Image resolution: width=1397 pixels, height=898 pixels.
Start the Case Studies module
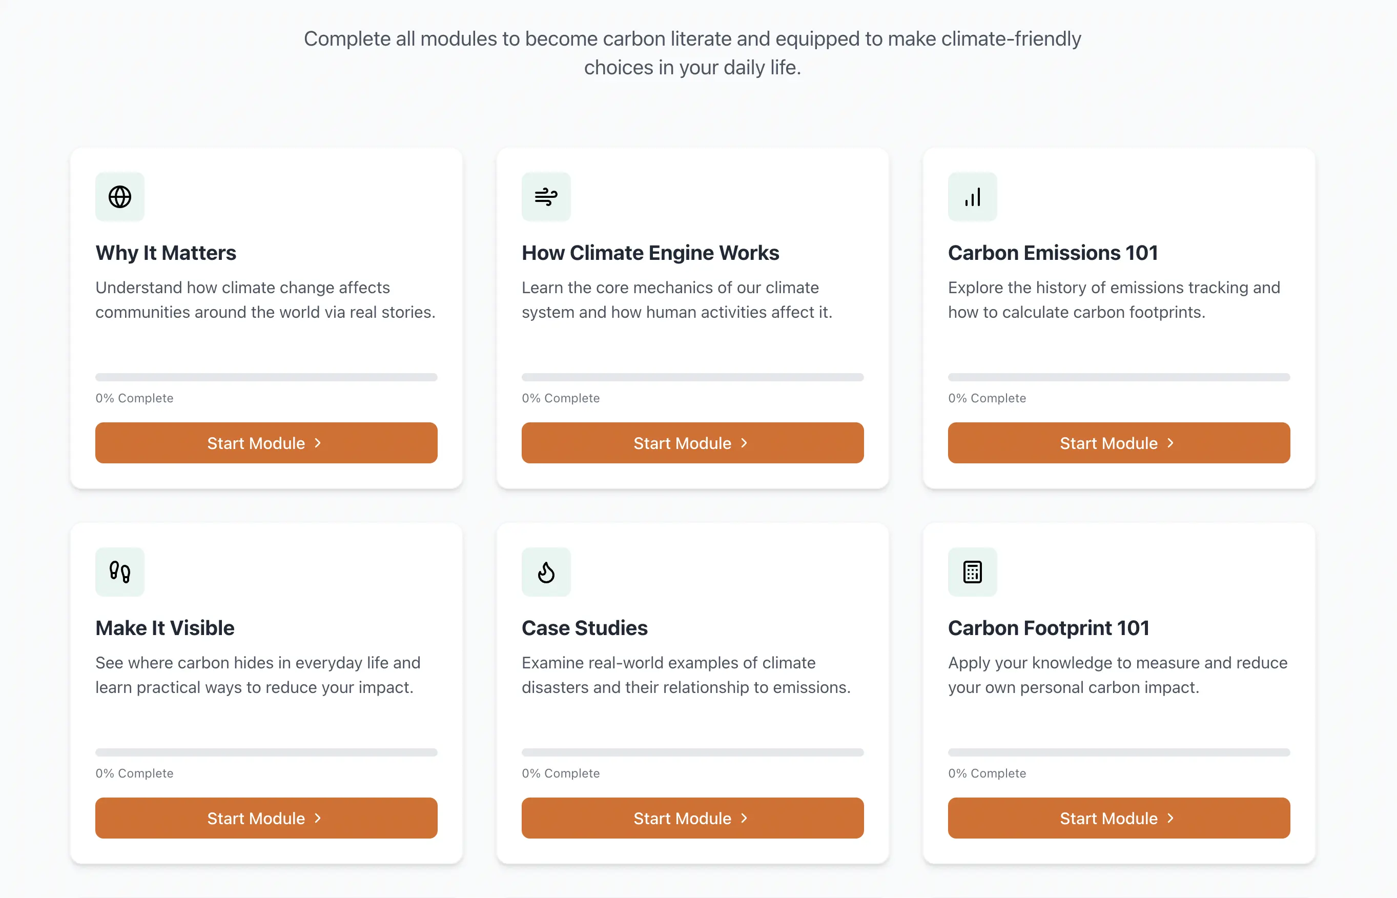692,818
